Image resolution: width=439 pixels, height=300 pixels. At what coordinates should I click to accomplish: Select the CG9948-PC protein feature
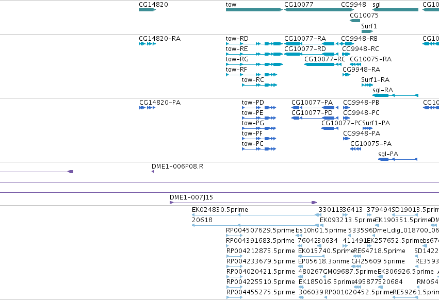pos(346,118)
